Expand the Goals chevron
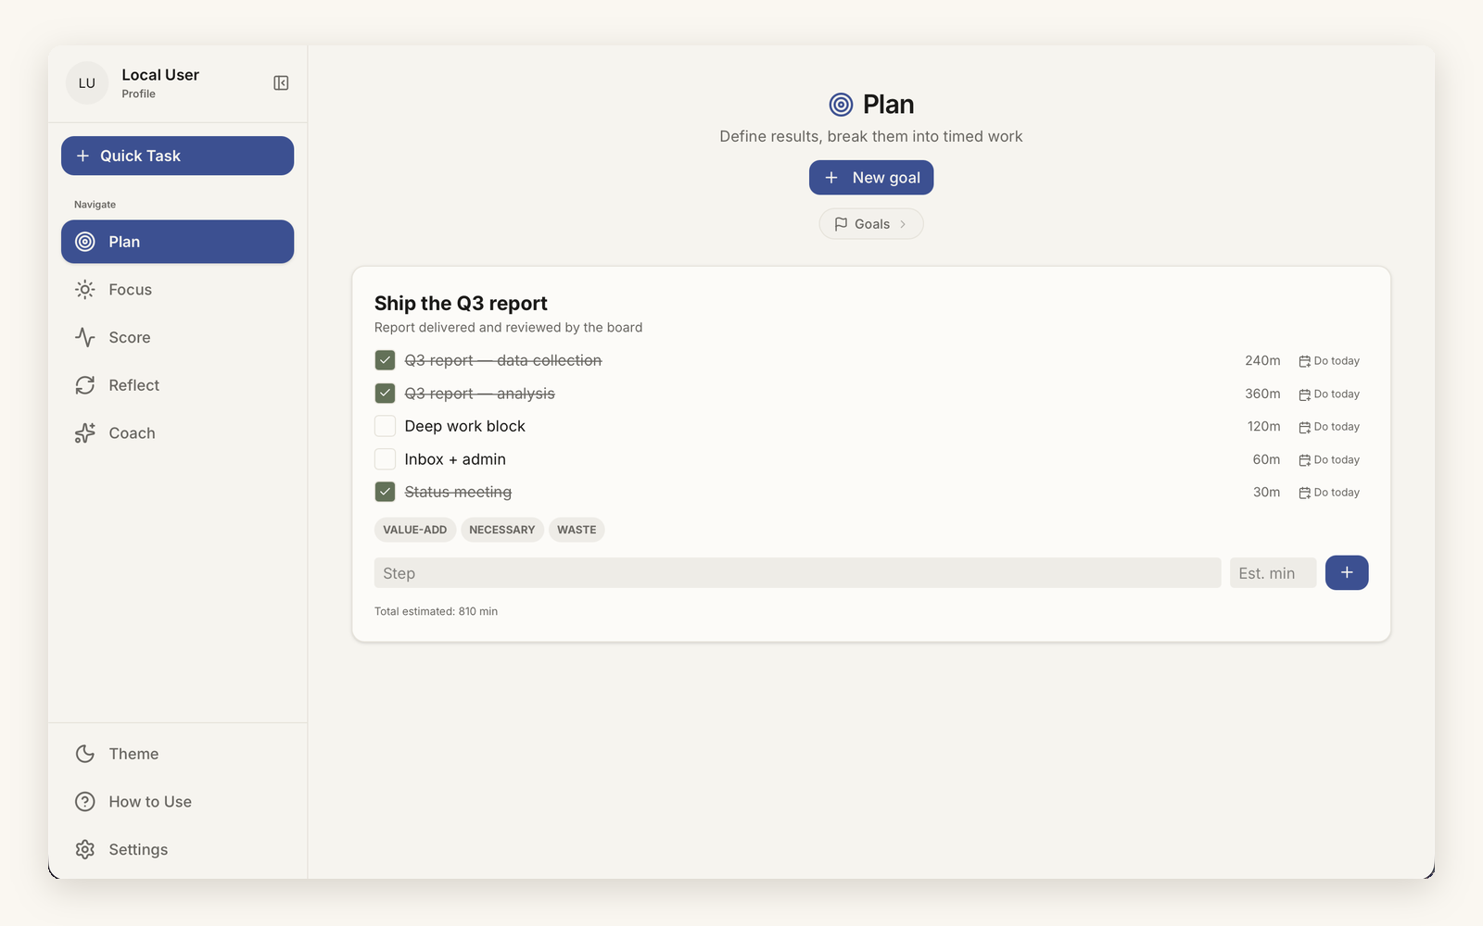This screenshot has width=1483, height=926. coord(903,224)
